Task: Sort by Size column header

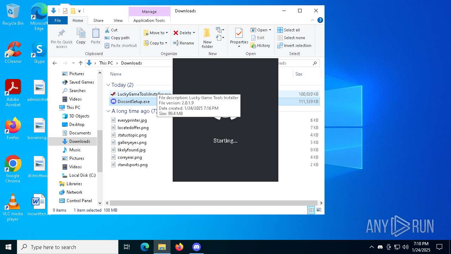Action: (299, 74)
